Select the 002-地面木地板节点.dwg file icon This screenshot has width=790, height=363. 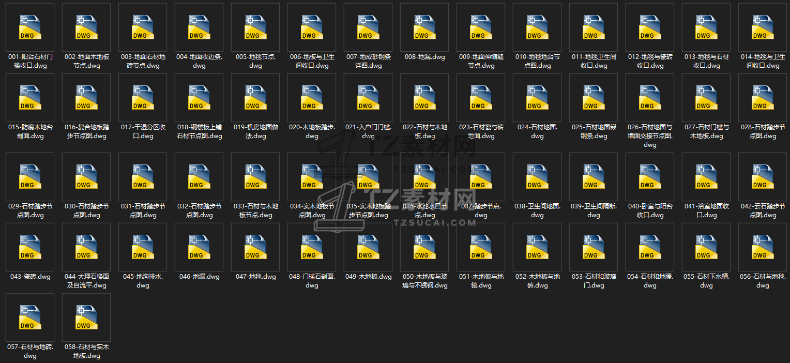pos(86,27)
